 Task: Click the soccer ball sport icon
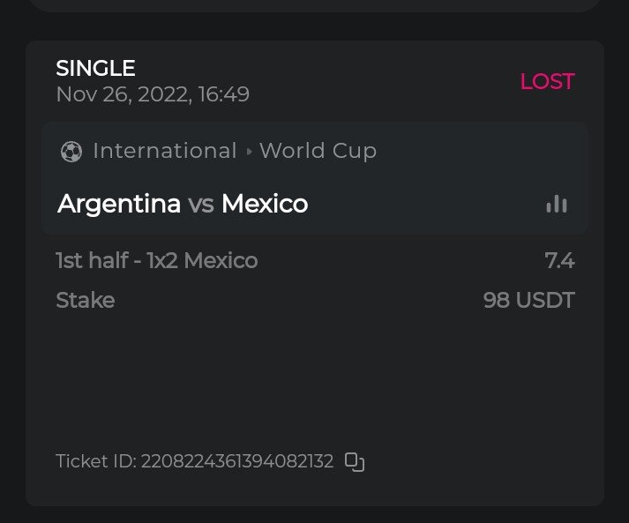71,152
